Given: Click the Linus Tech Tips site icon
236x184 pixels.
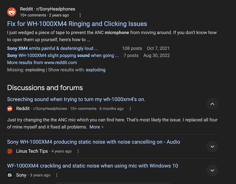Looking at the screenshot, I should 10,151.
